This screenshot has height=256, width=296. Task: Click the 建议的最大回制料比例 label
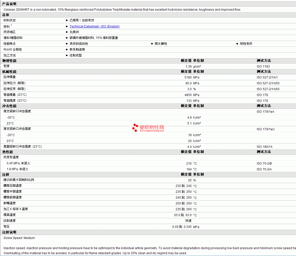[19, 180]
